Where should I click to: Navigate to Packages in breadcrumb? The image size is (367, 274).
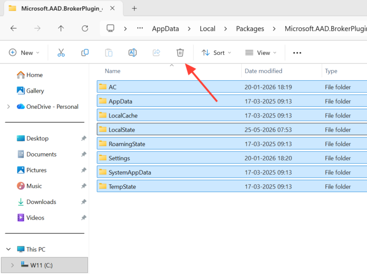(x=250, y=29)
